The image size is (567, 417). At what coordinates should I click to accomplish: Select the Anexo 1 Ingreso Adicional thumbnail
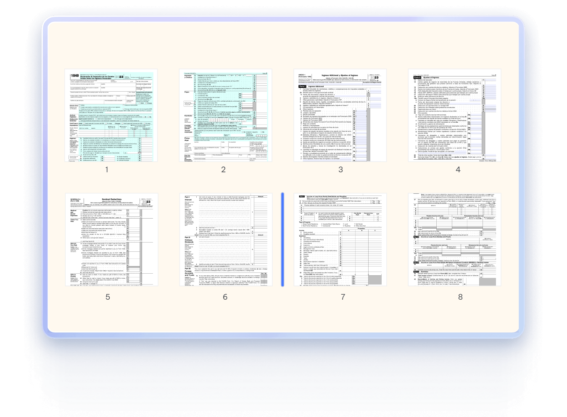pyautogui.click(x=341, y=115)
